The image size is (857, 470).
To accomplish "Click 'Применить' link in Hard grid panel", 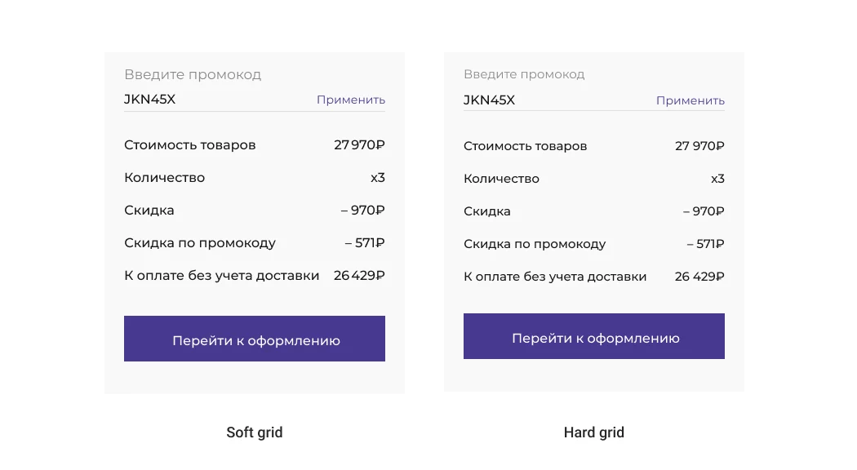I will (x=690, y=100).
